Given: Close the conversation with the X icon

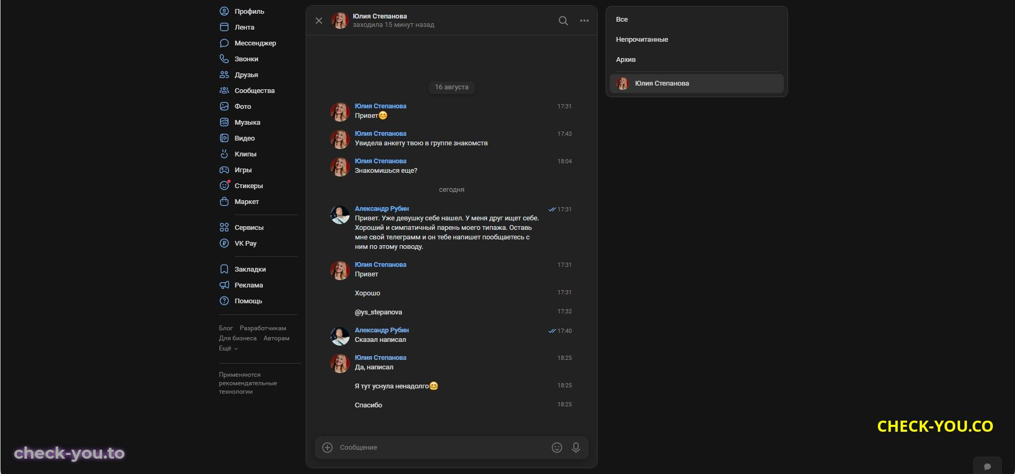Looking at the screenshot, I should (319, 21).
